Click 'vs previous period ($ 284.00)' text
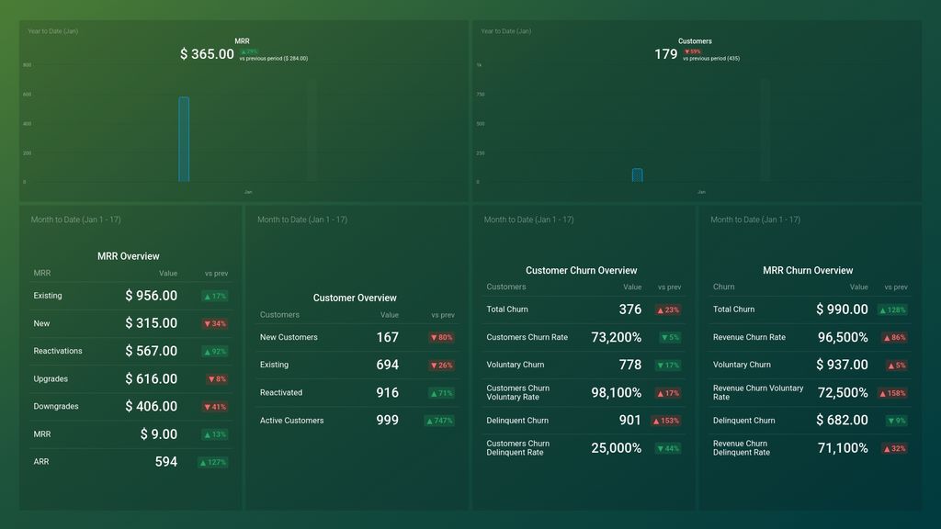Viewport: 941px width, 529px height. tap(274, 59)
